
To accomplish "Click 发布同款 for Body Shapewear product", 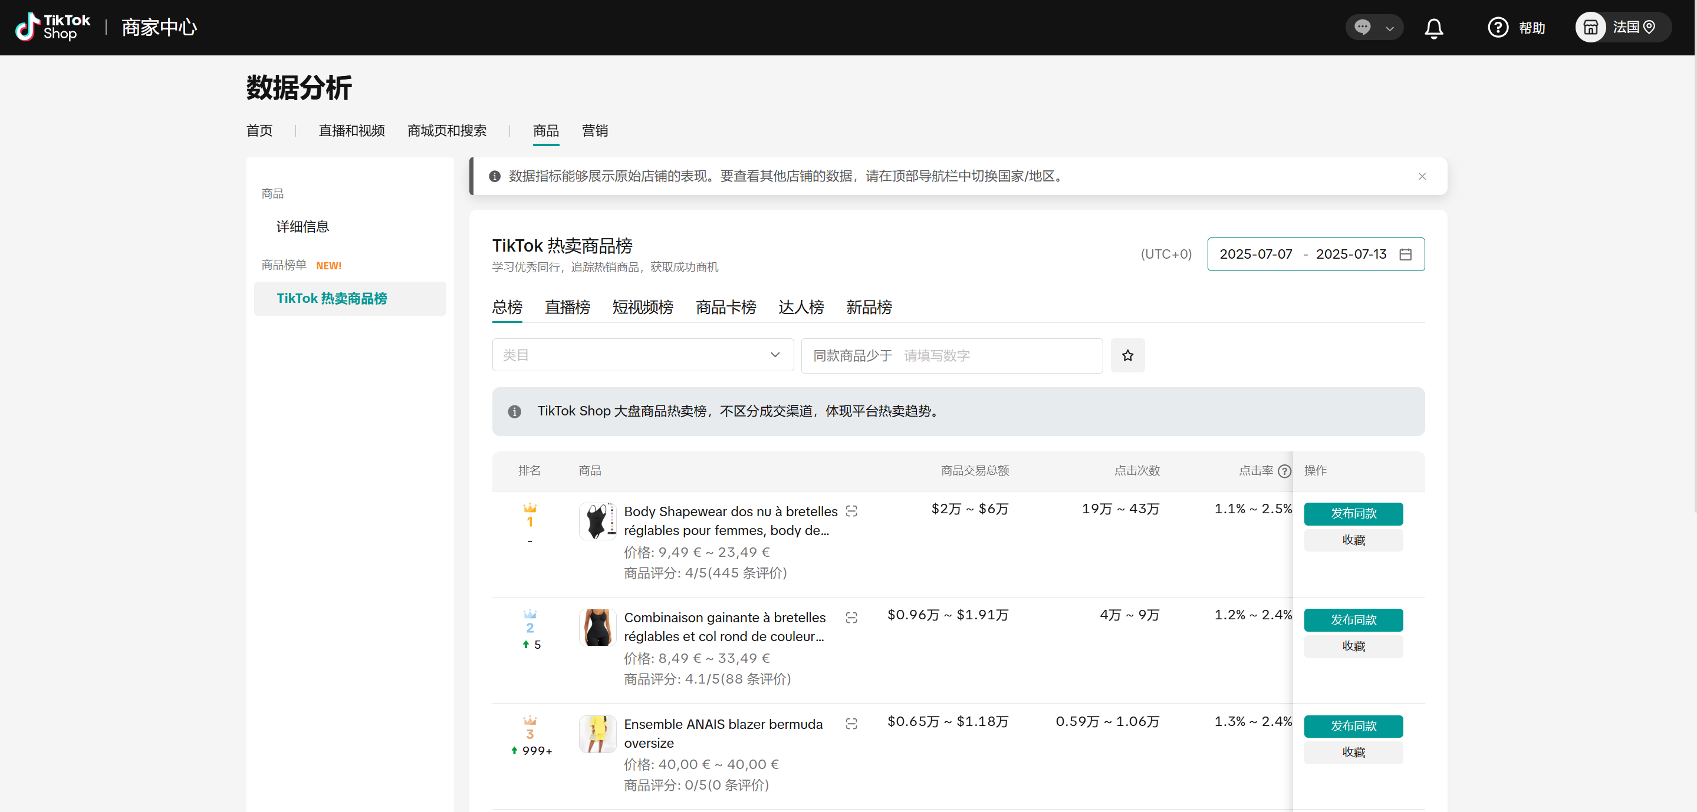I will tap(1353, 514).
